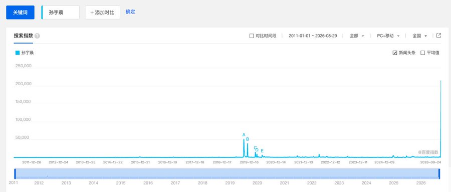
Task: Uncheck the 新闻头条 checkbox
Action: [x=395, y=53]
